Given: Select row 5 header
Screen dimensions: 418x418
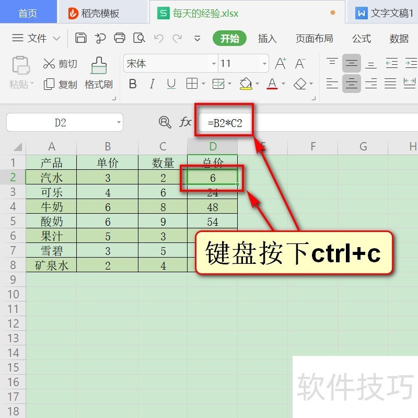Looking at the screenshot, I should (x=13, y=221).
